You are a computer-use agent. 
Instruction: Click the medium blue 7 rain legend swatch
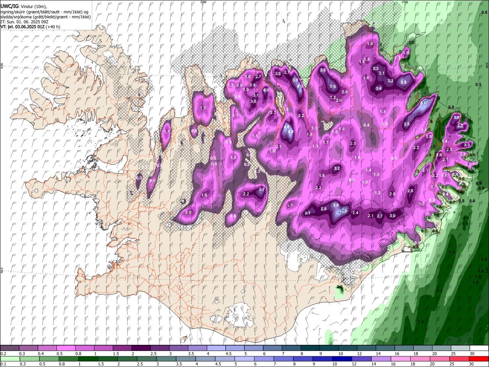tap(283, 359)
